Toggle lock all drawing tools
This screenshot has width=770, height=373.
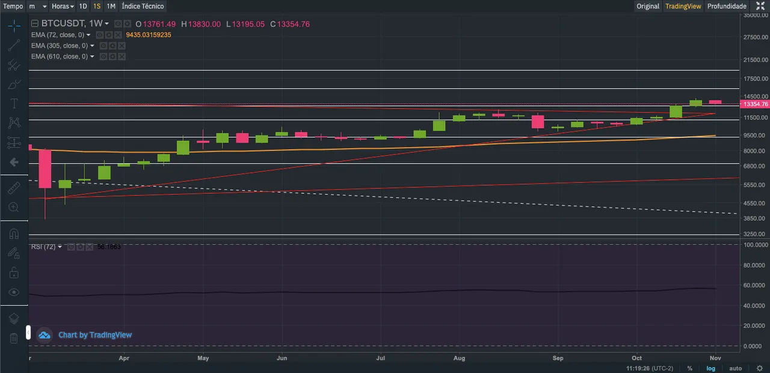point(14,273)
